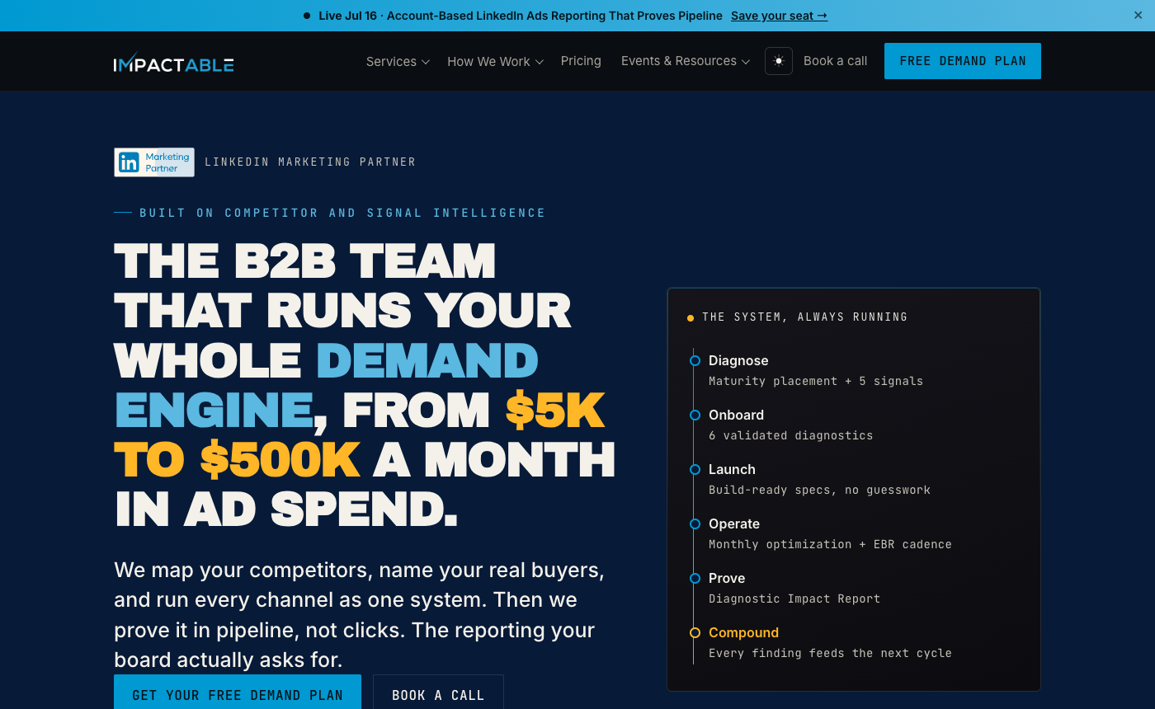
Task: Click GET YOUR FREE DEMAND PLAN button
Action: coord(238,694)
